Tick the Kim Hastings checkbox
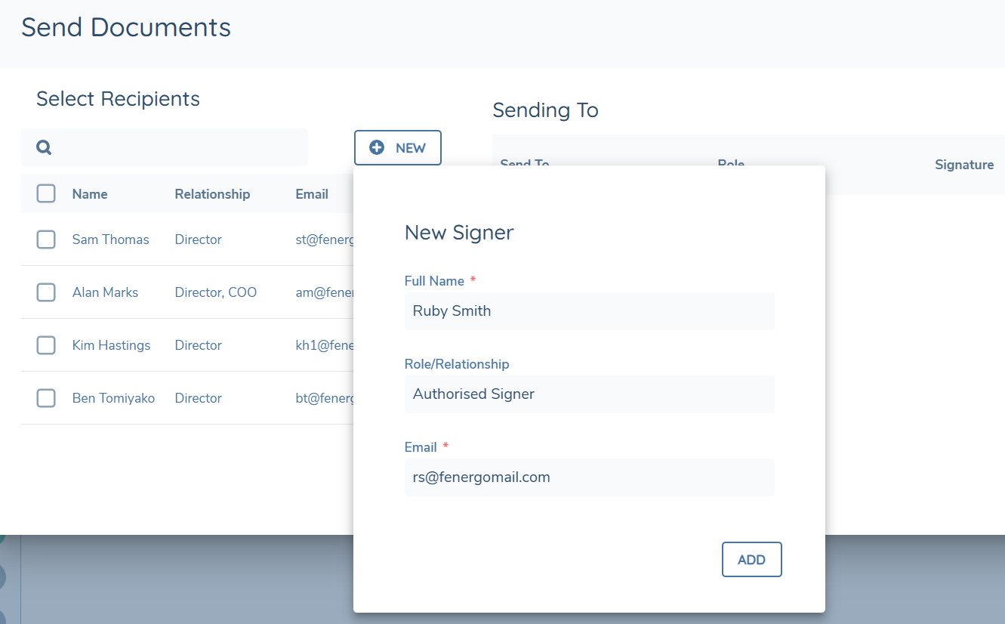 pos(46,345)
